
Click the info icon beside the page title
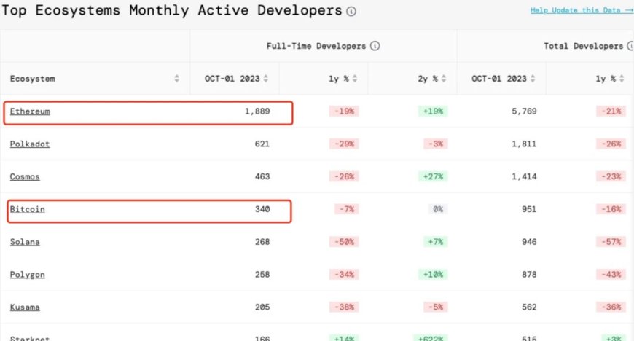click(351, 12)
